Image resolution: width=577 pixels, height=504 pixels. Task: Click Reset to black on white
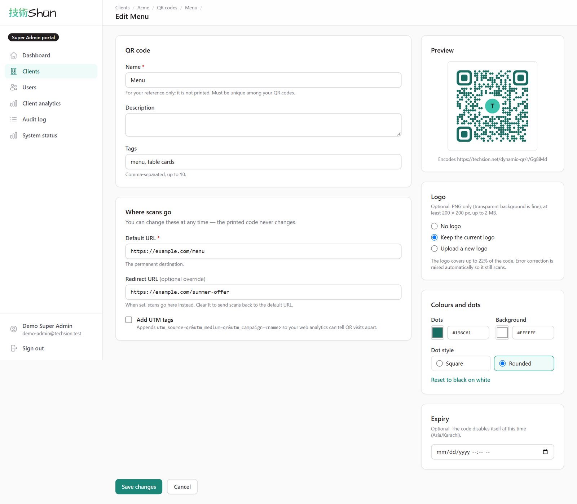461,380
